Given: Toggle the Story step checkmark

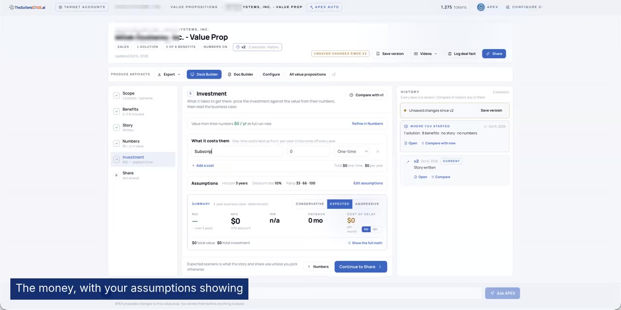Looking at the screenshot, I should (x=116, y=127).
